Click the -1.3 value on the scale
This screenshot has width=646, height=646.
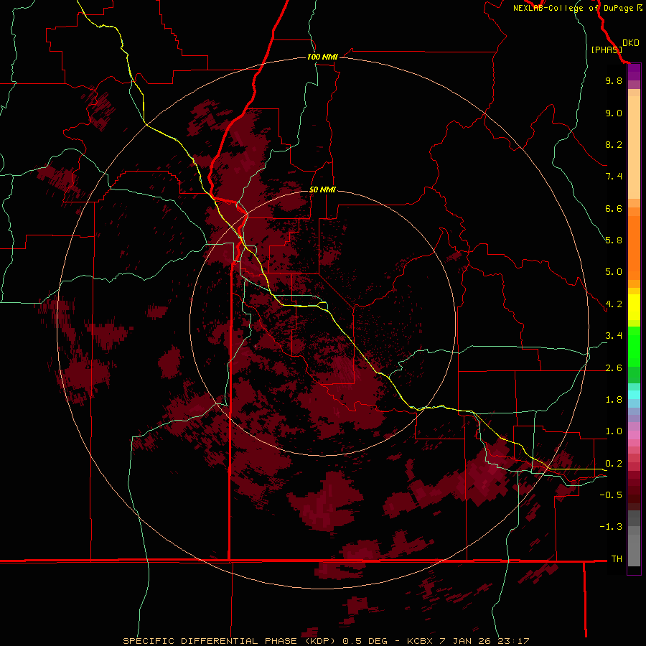click(611, 527)
